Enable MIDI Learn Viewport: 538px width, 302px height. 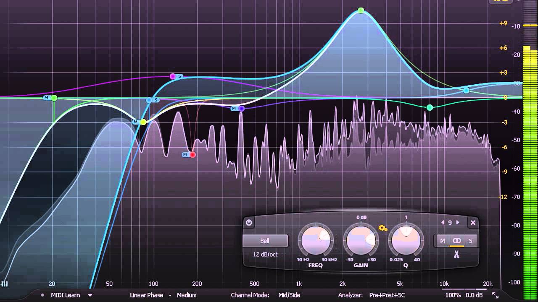[x=66, y=295]
